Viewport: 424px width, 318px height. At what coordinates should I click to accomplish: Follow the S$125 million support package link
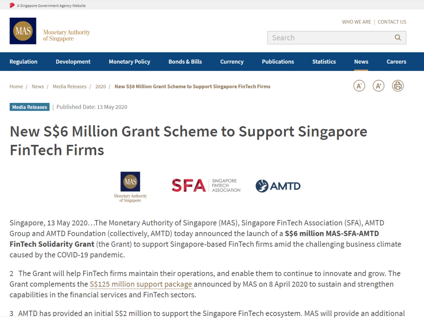[141, 284]
